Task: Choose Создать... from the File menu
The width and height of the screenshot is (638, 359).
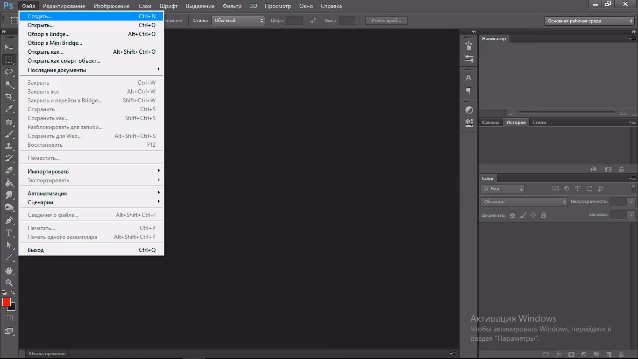Action: point(92,16)
